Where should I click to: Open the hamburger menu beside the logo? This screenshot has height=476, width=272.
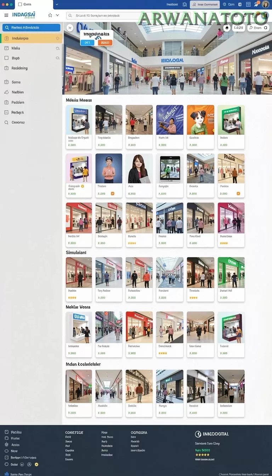pos(6,15)
